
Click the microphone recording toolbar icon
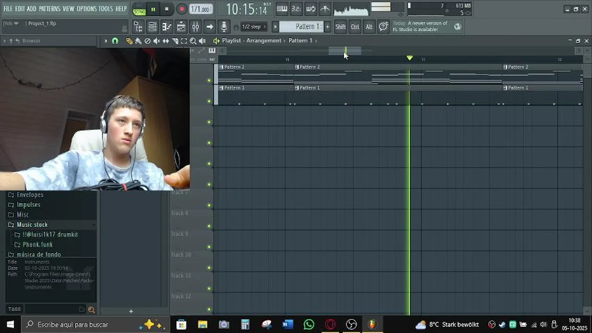click(224, 27)
